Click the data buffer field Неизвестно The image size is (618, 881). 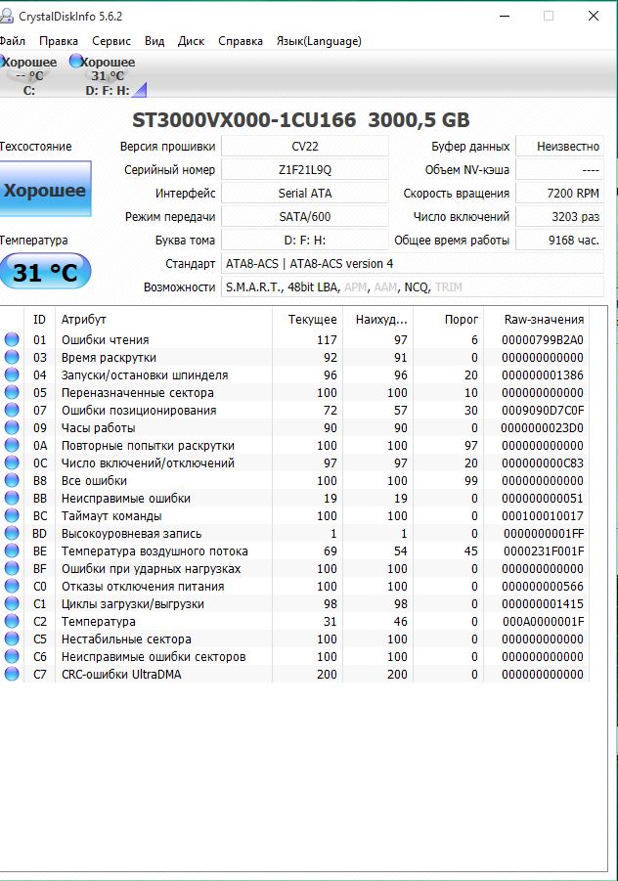click(x=559, y=146)
